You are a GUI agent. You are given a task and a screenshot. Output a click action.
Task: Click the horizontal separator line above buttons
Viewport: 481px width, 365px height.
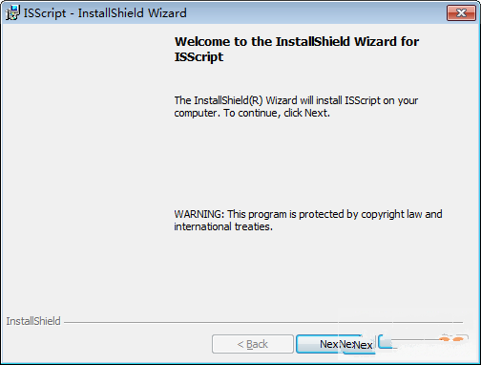click(263, 322)
